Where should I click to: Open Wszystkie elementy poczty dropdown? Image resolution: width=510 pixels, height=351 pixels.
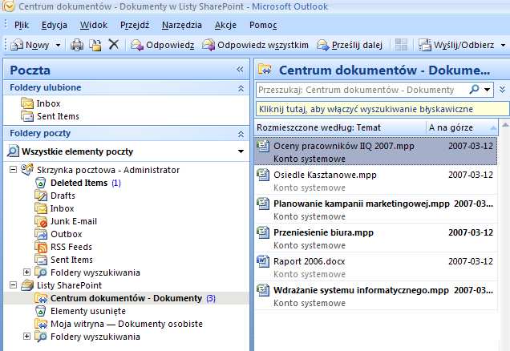tap(241, 151)
